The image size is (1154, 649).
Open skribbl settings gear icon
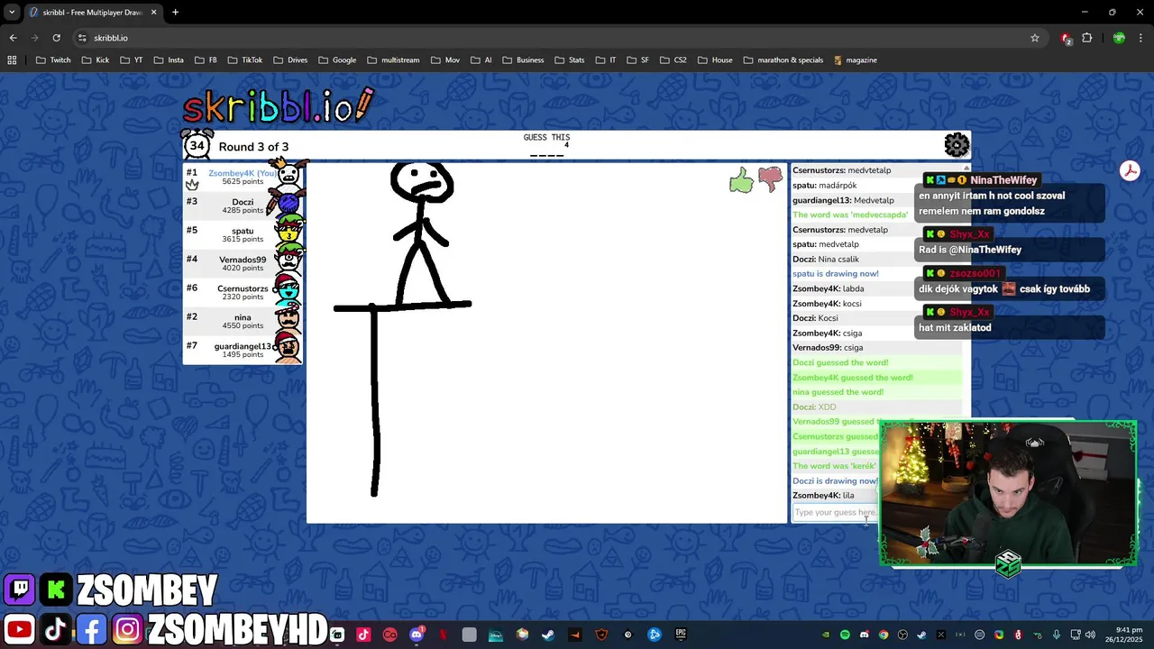(957, 144)
